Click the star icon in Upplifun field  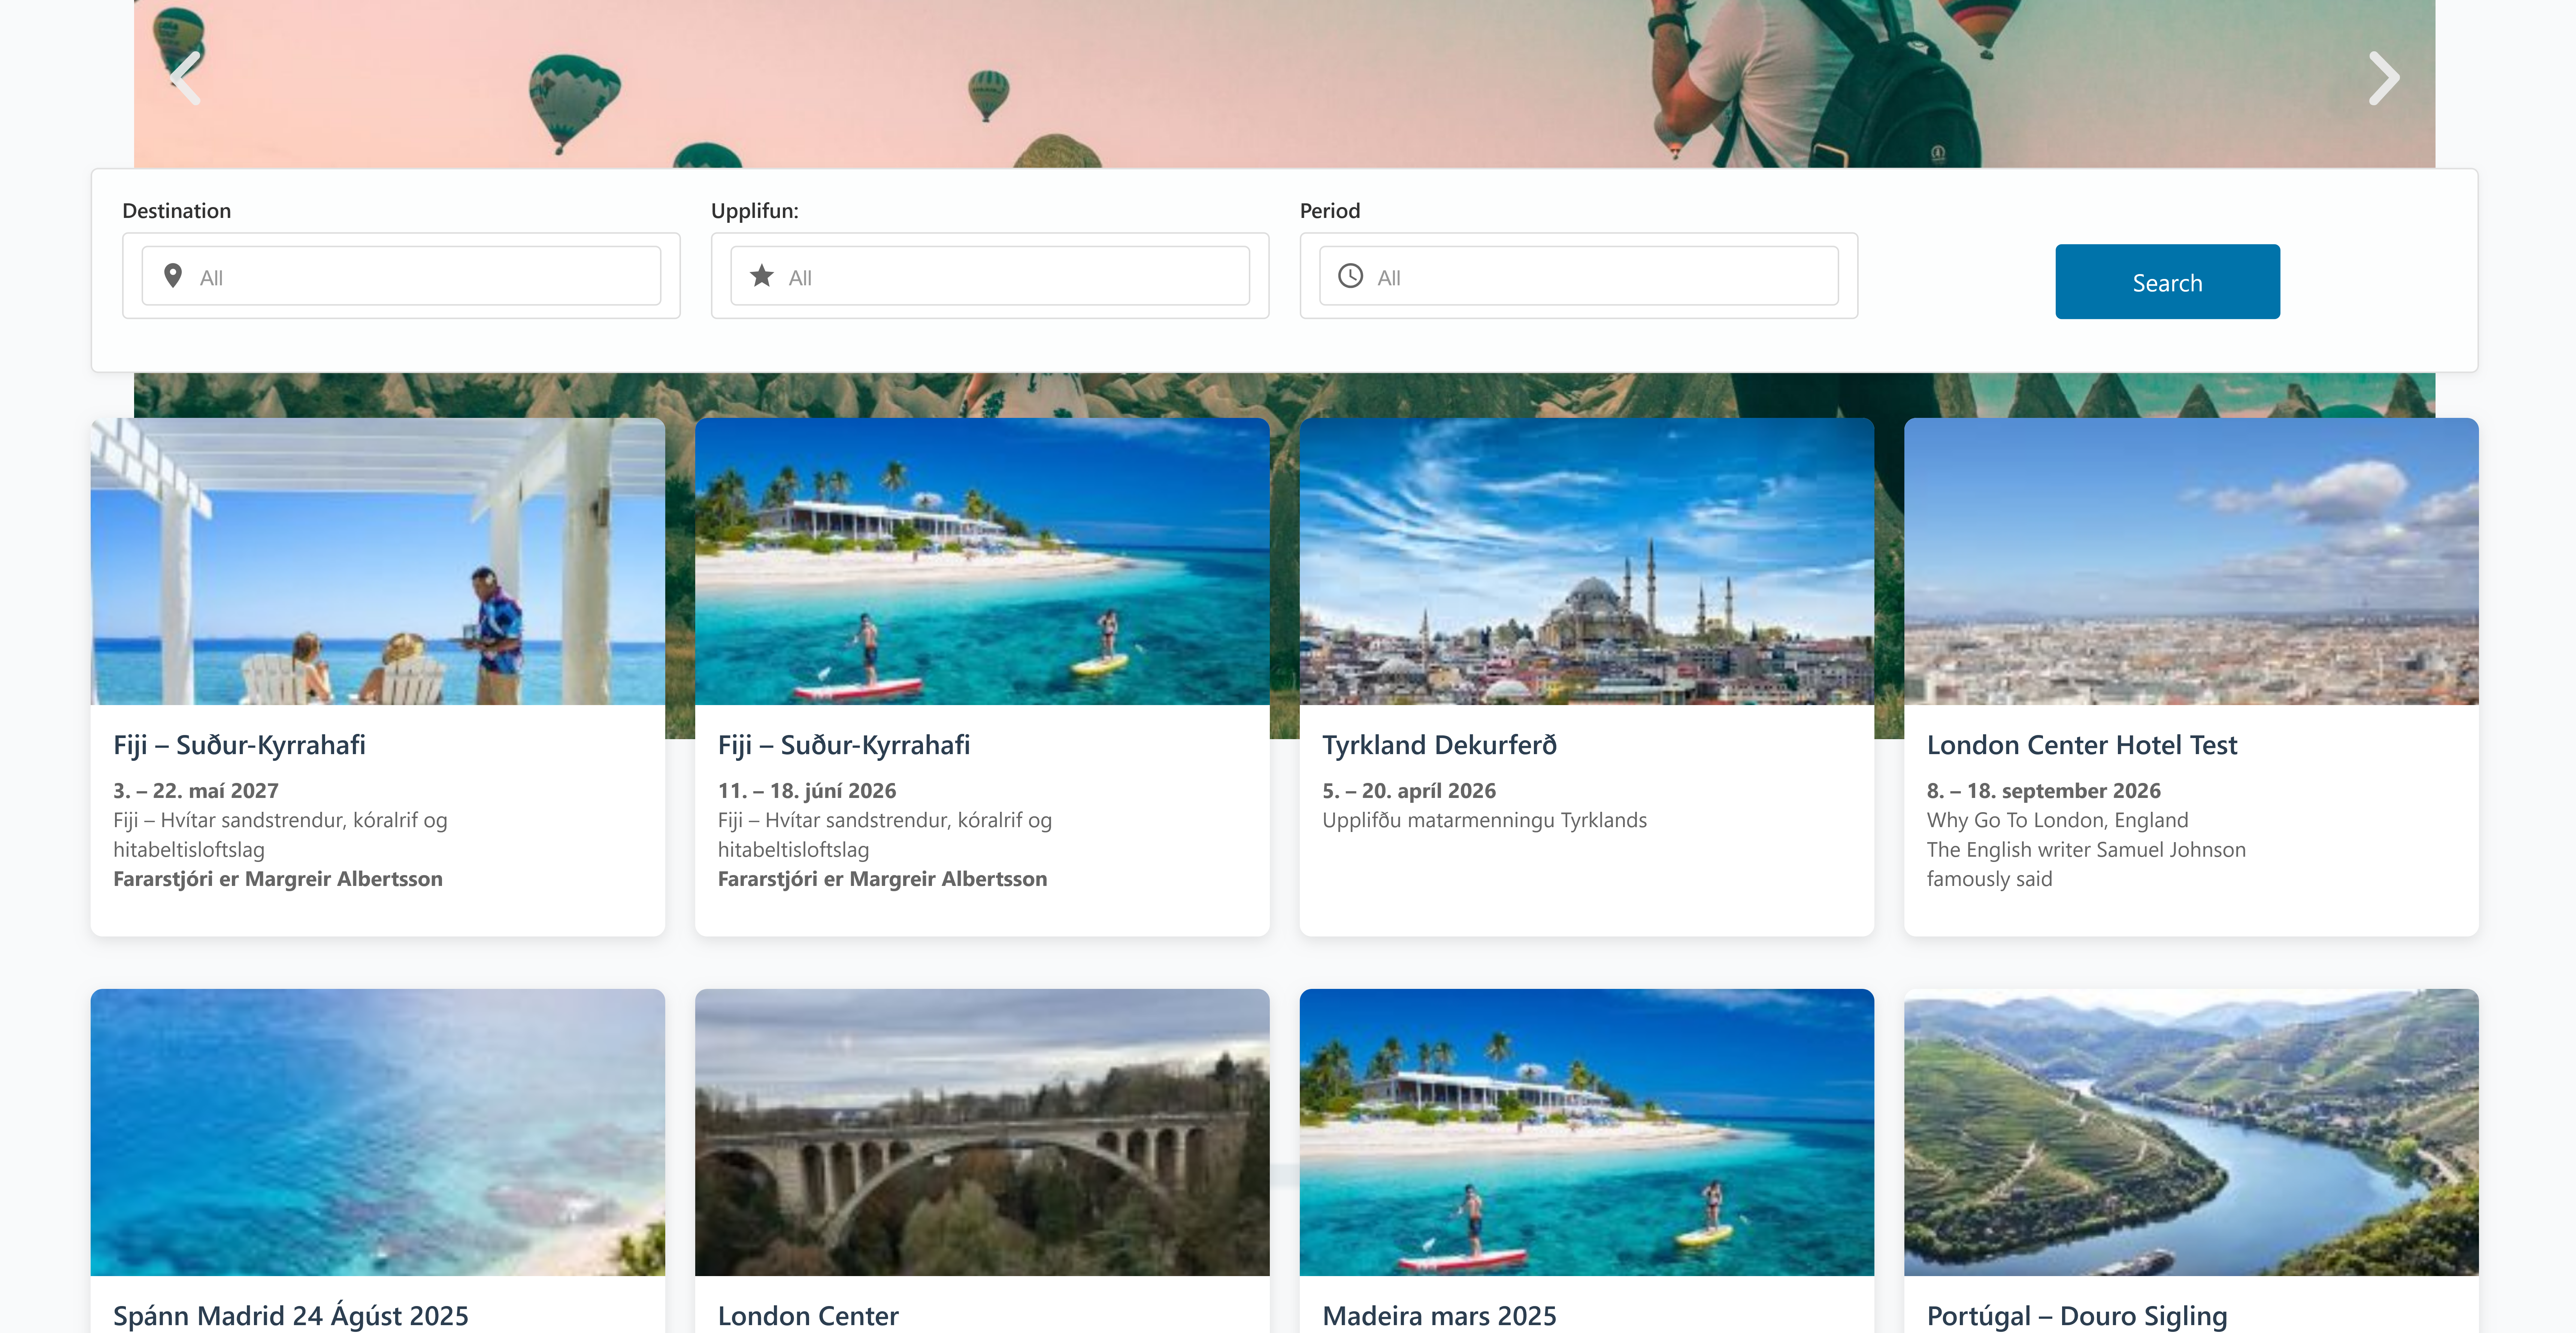pos(762,276)
